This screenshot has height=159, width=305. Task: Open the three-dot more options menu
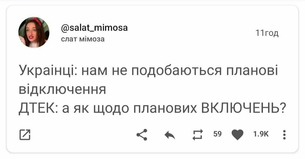pyautogui.click(x=284, y=134)
